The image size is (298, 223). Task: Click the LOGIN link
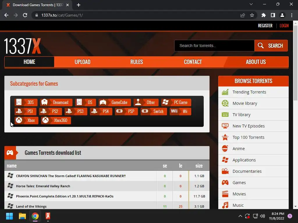[284, 26]
